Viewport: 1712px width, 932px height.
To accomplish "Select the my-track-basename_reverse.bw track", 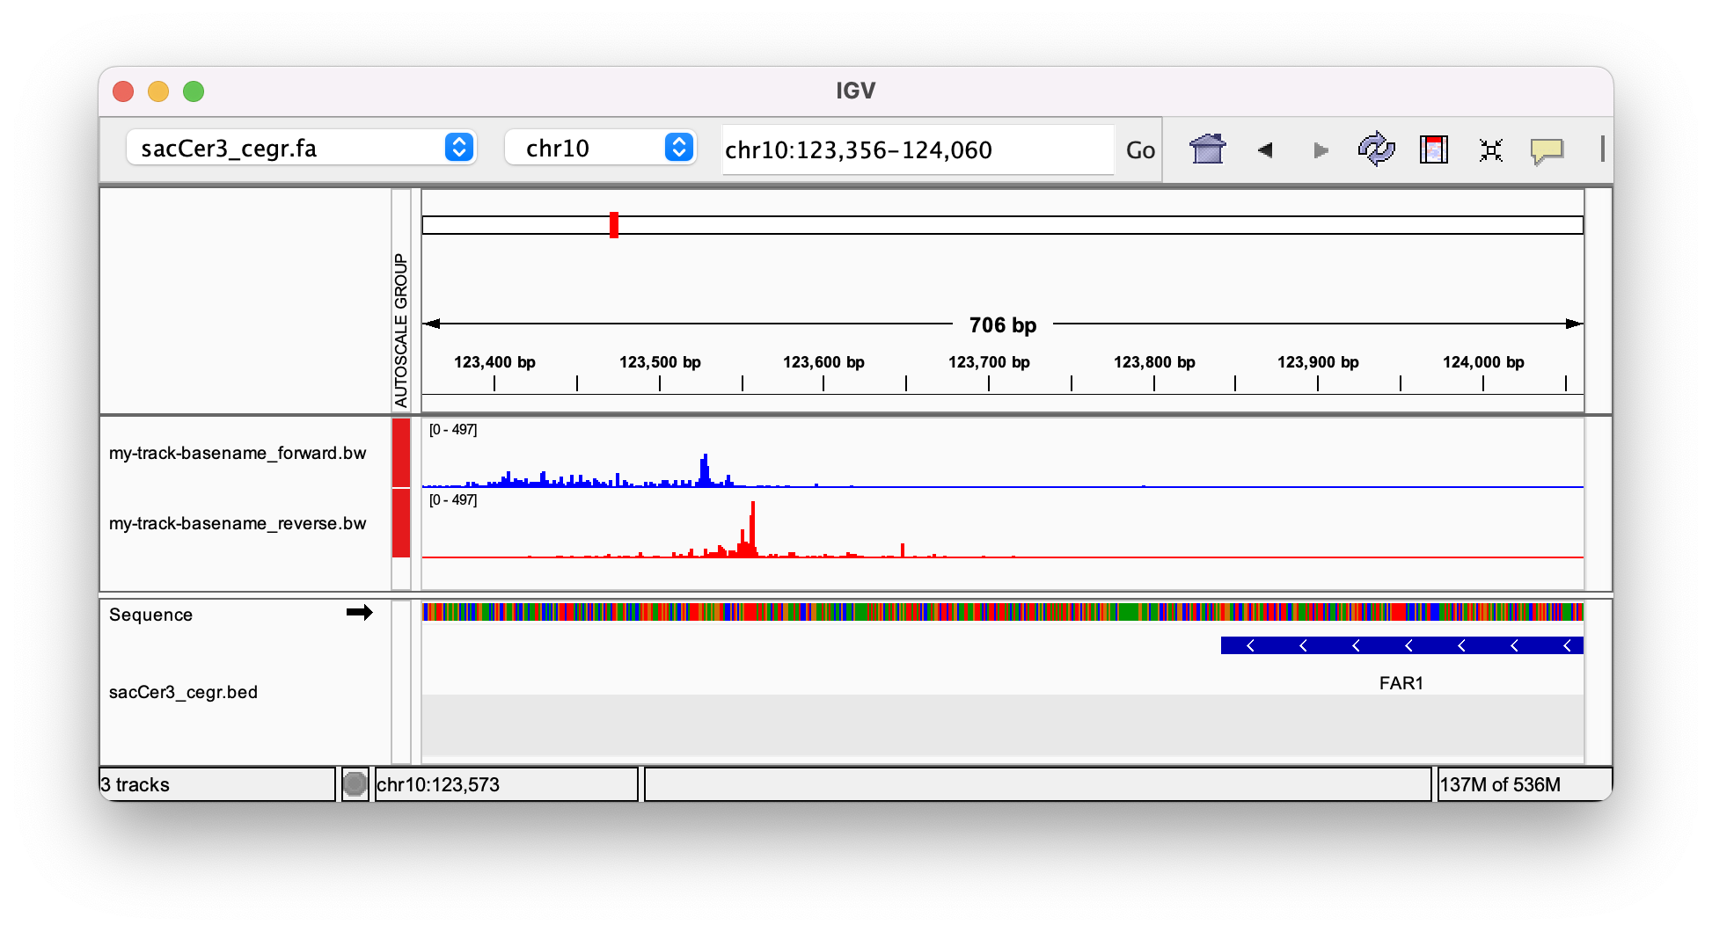I will tap(238, 523).
